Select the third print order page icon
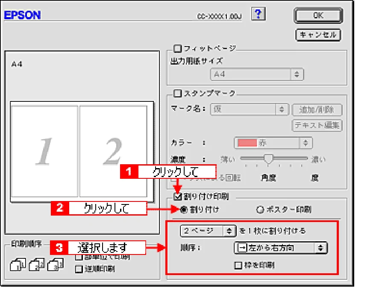Viewport: 382px width, 287px height. [x=55, y=265]
